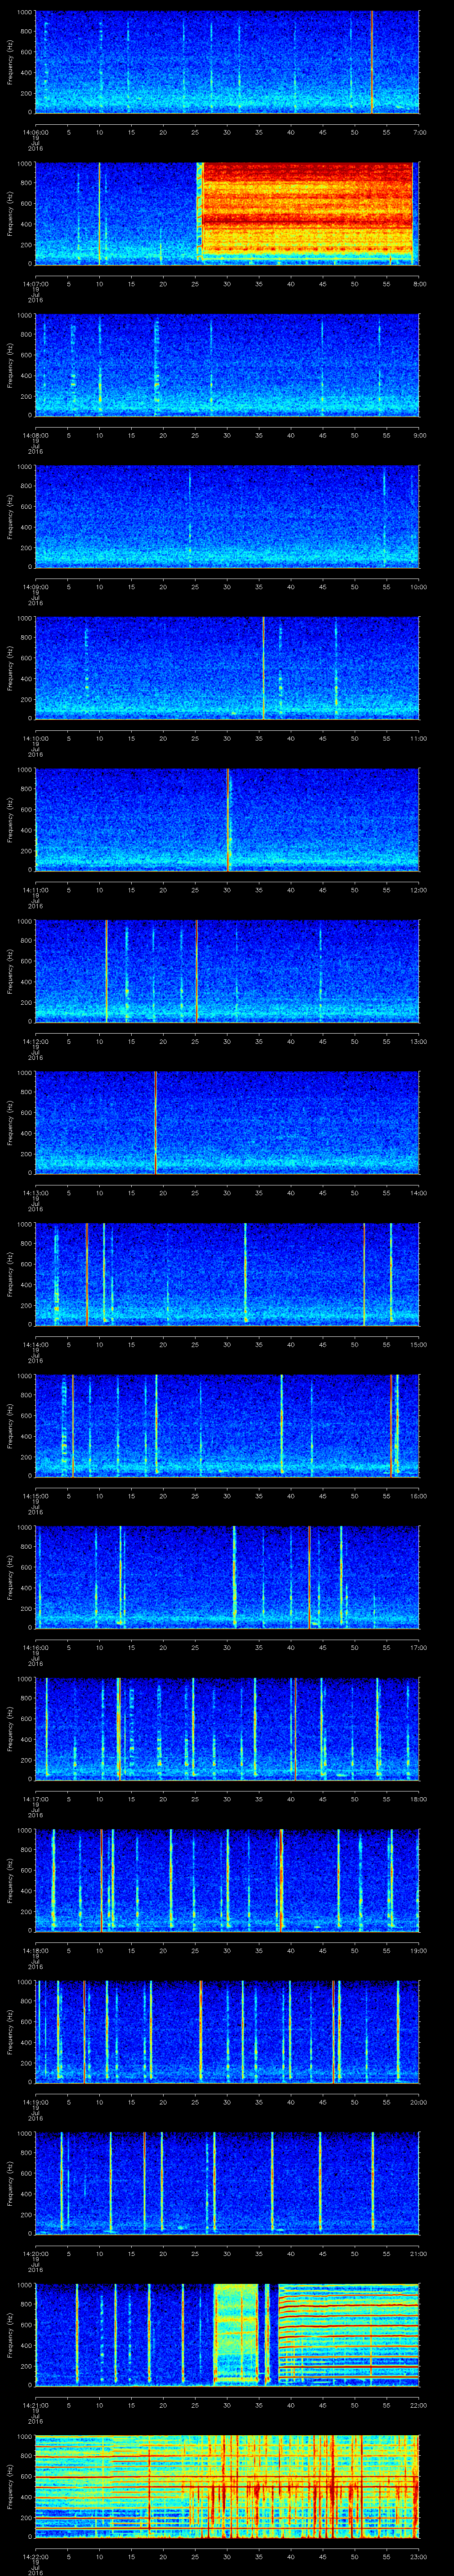Open the 14:17:00 spectrogram panel
This screenshot has width=454, height=2576.
(x=227, y=1728)
